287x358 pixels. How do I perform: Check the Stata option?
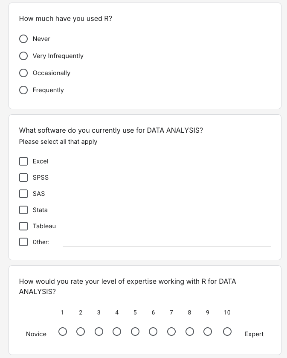click(x=23, y=210)
